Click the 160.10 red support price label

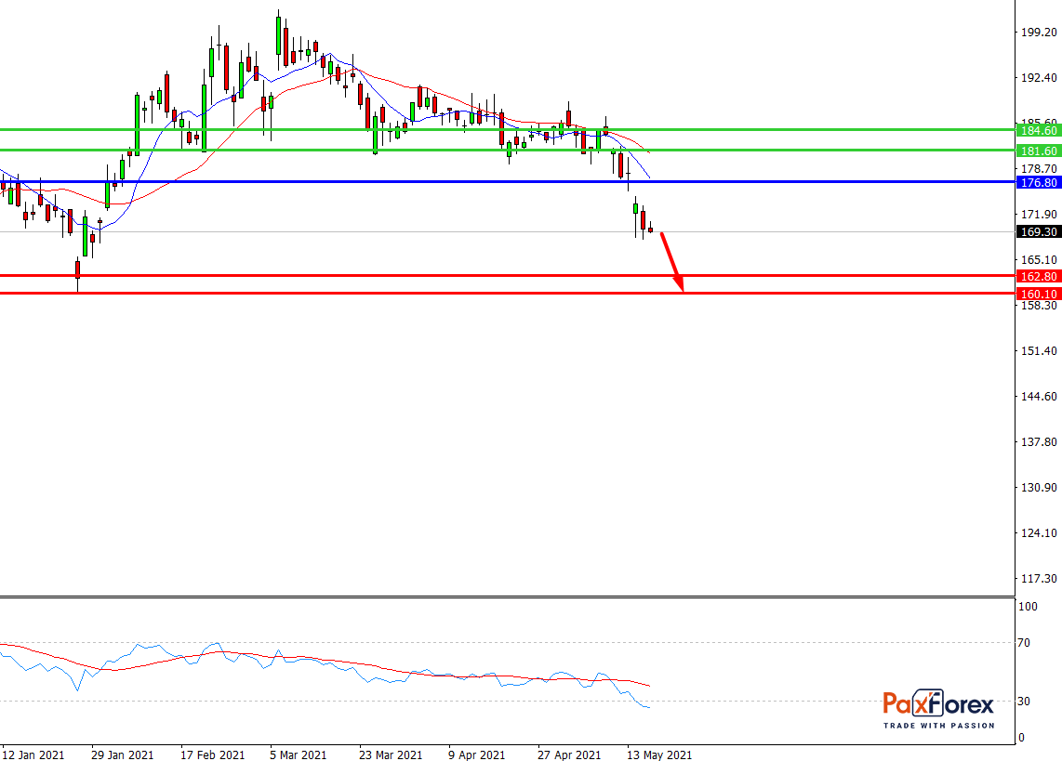[x=1039, y=294]
